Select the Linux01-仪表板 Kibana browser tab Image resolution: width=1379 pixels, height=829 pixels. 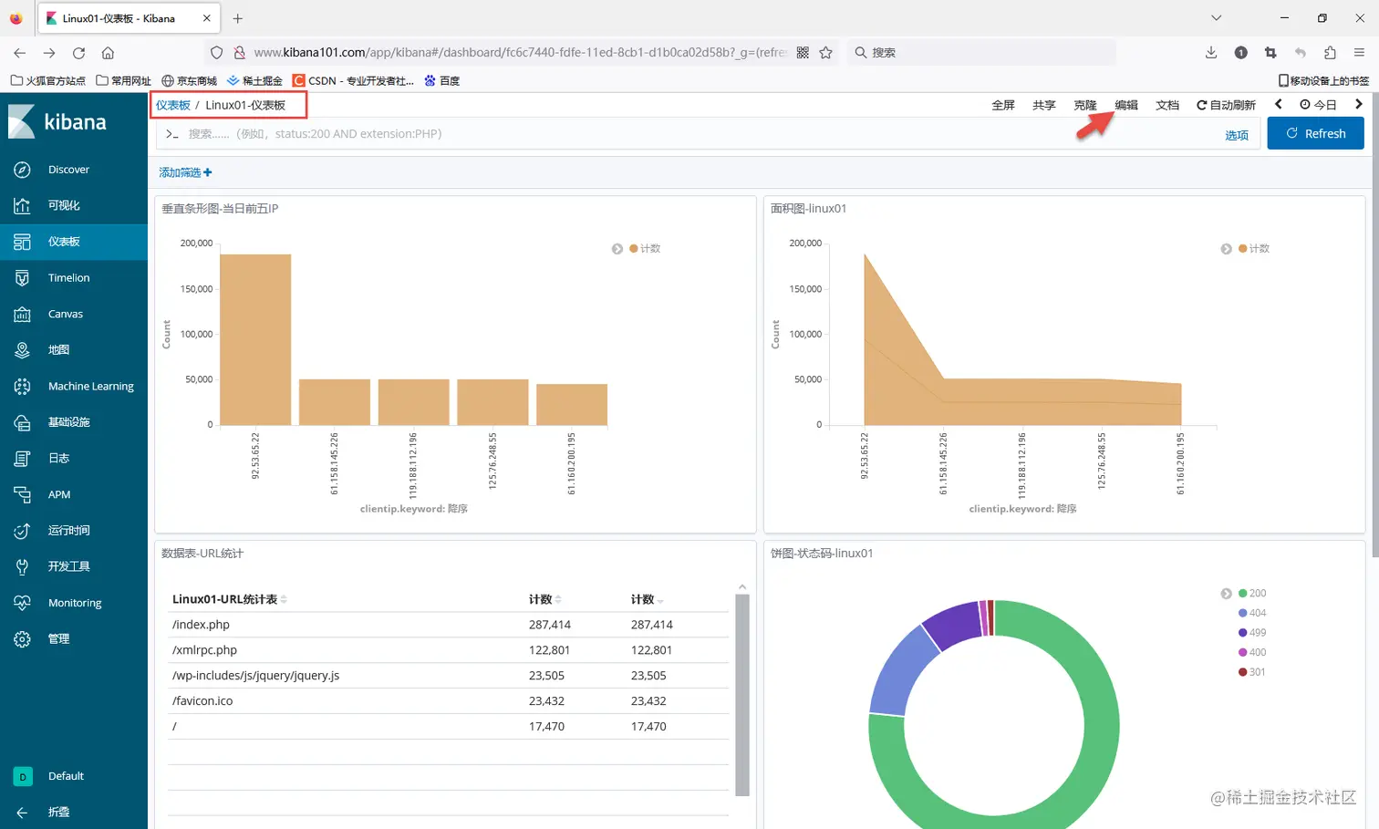point(127,18)
